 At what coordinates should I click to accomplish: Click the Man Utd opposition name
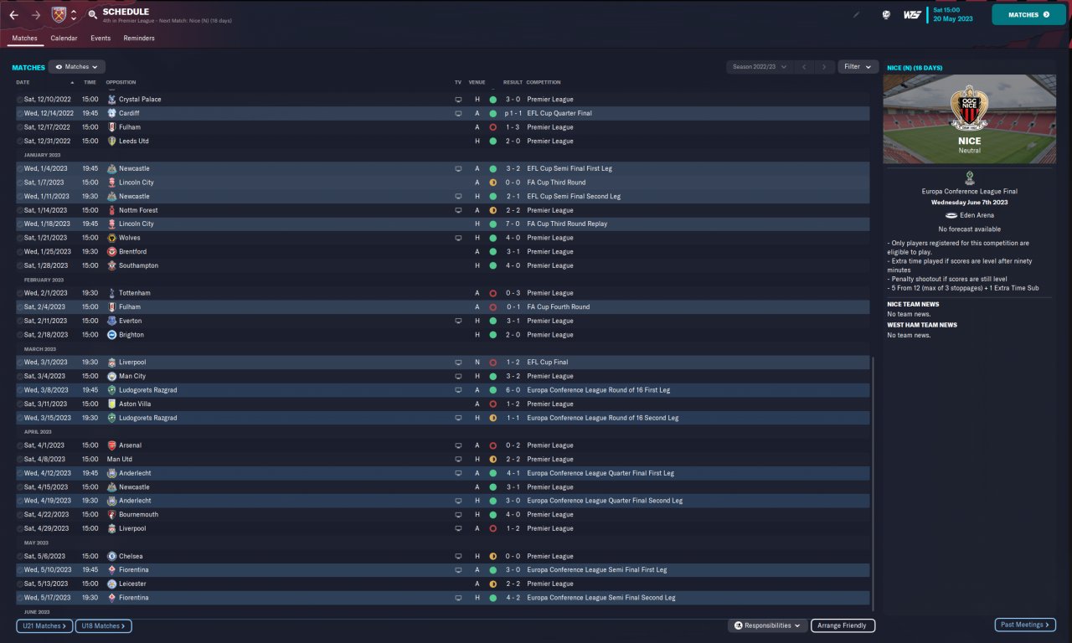(x=120, y=459)
